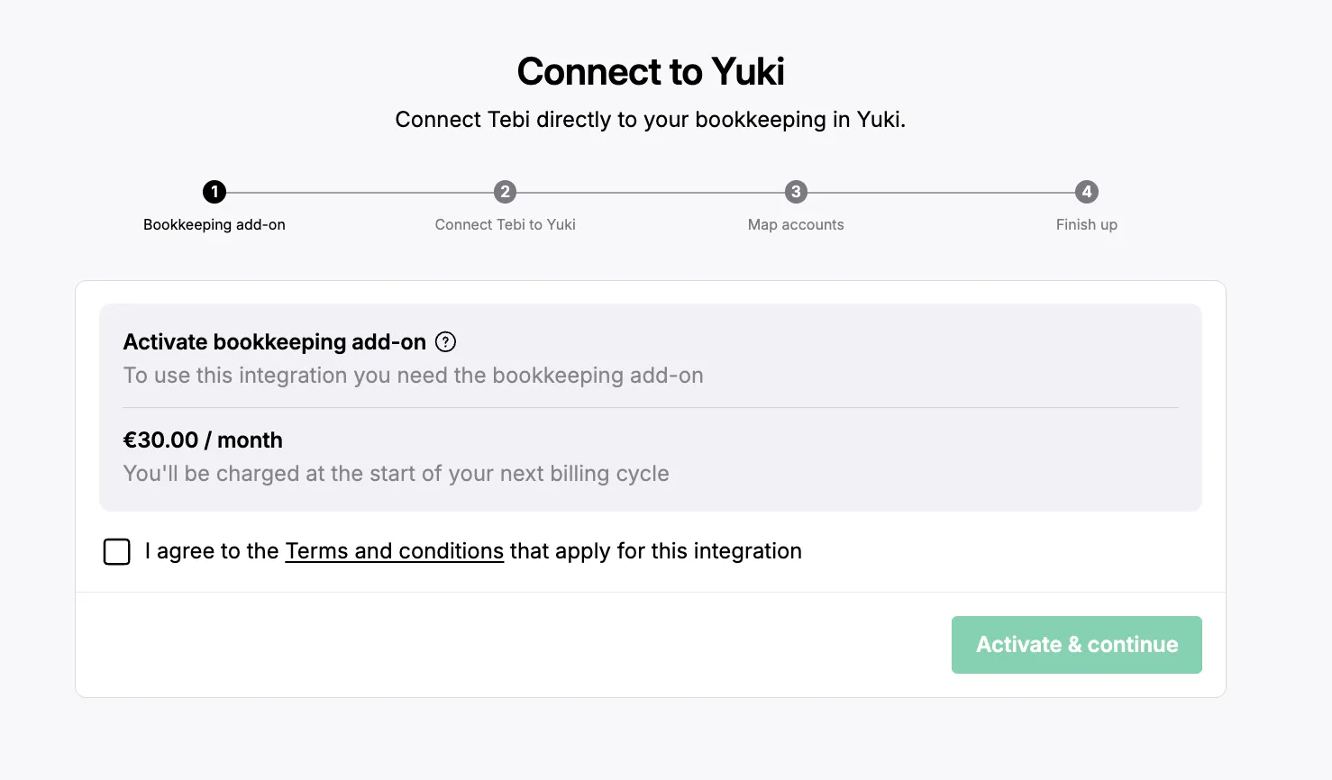The height and width of the screenshot is (780, 1332).
Task: Open the bookkeeping add-on help question mark
Action: pyautogui.click(x=445, y=342)
